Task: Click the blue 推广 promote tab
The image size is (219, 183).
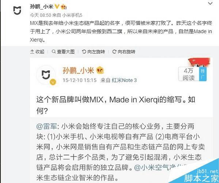Action: pos(203,74)
